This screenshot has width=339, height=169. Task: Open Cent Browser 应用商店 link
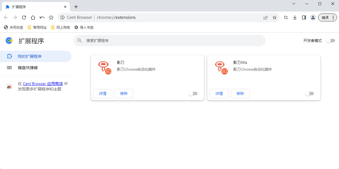[43, 84]
